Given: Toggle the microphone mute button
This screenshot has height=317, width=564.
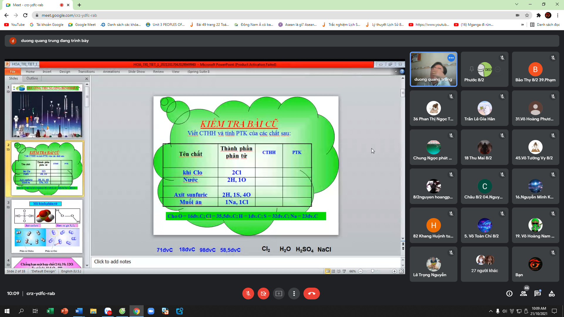Looking at the screenshot, I should pos(248,294).
